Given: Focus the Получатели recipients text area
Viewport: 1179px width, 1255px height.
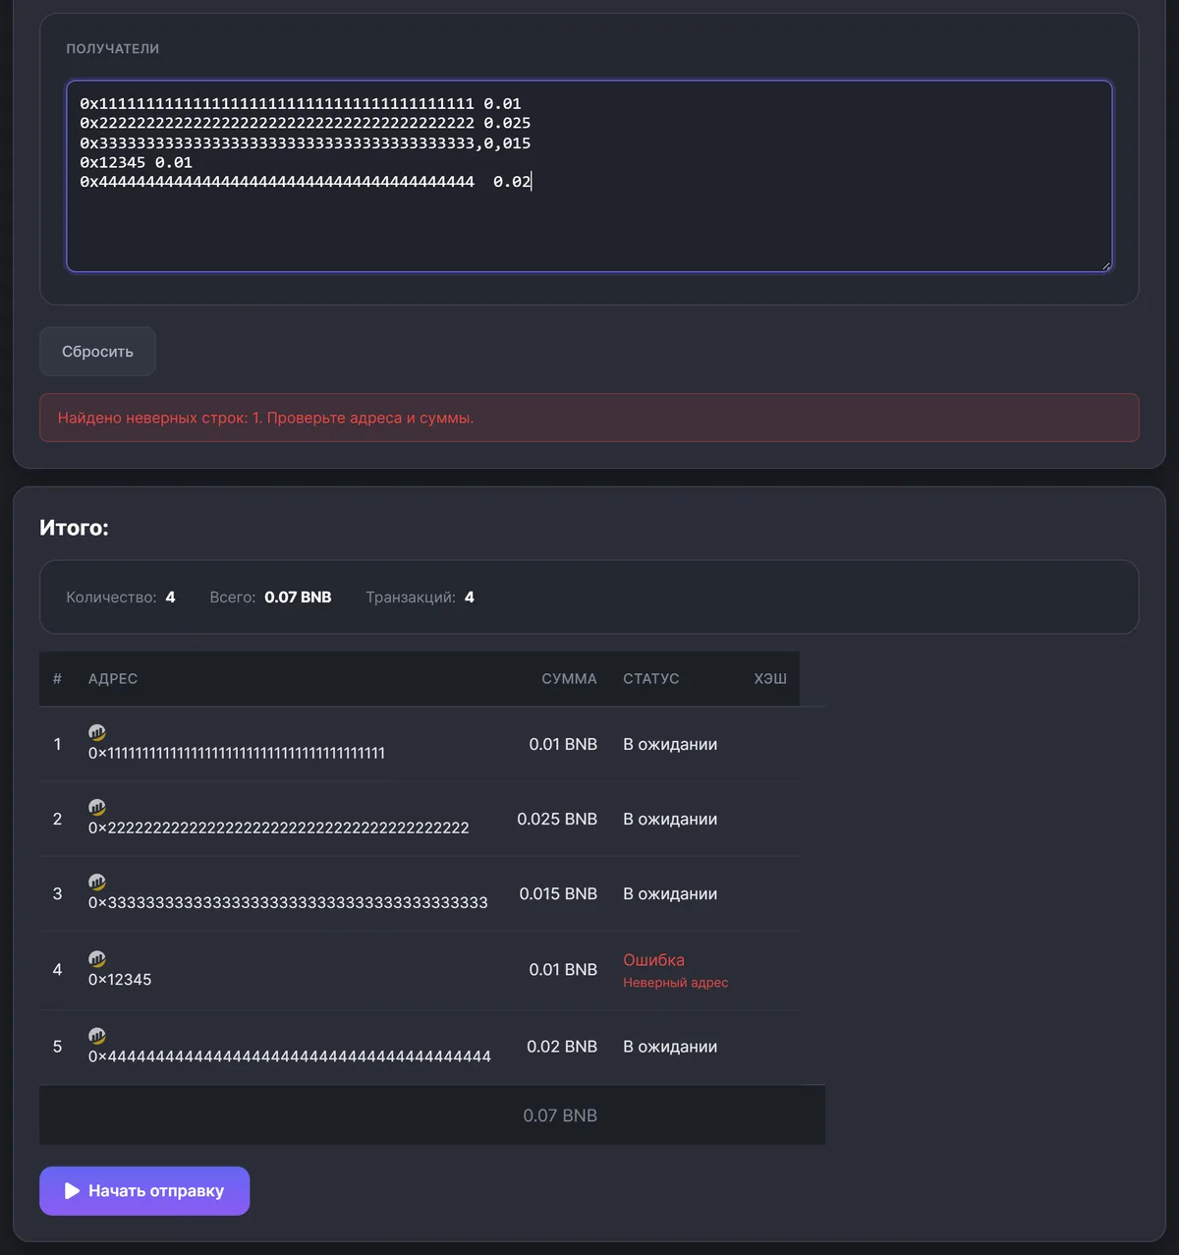Looking at the screenshot, I should 589,176.
